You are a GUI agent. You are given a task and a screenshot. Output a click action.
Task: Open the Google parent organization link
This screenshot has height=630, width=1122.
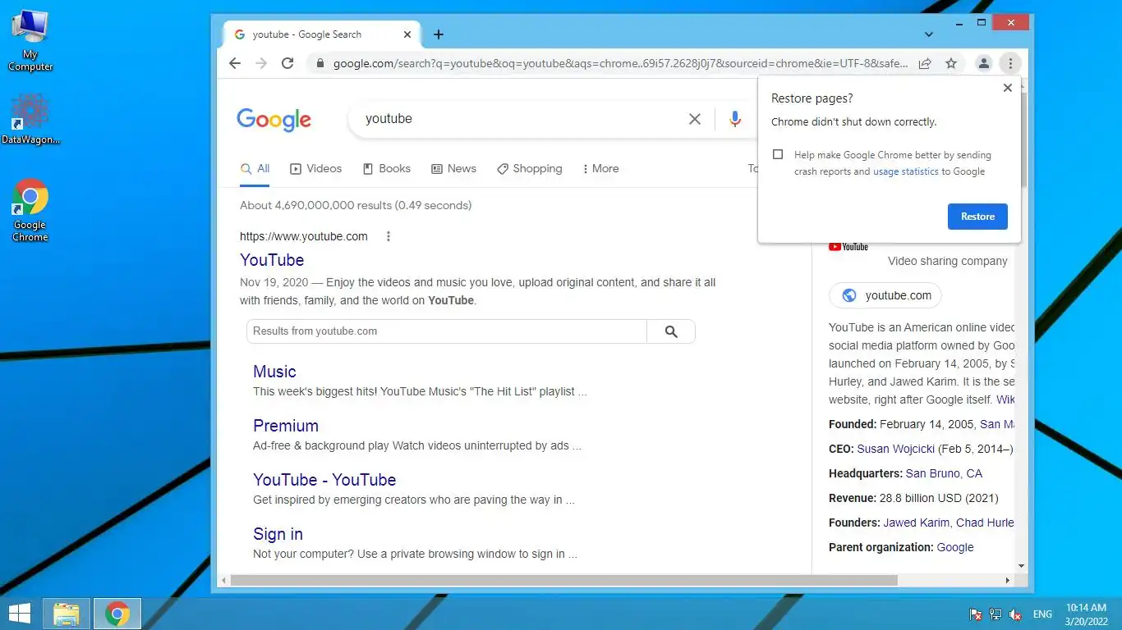tap(955, 547)
